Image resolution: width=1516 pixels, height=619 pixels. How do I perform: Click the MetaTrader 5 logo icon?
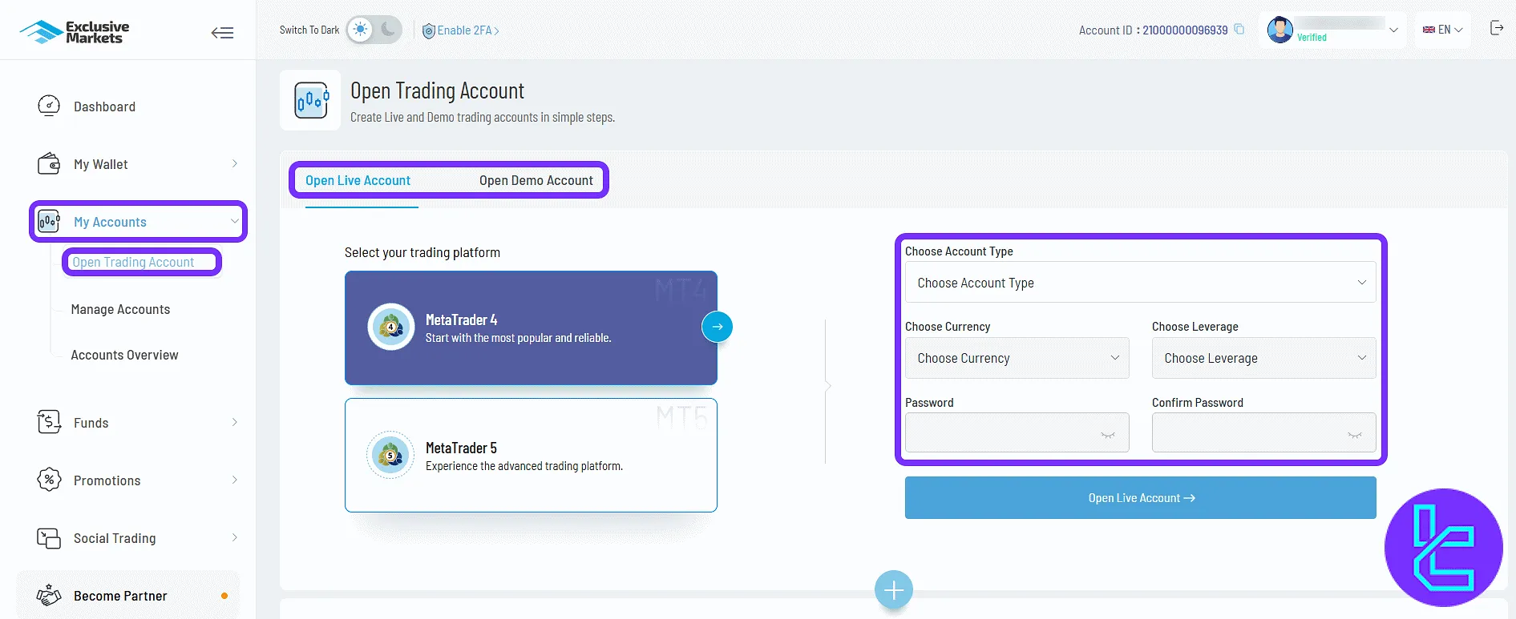pyautogui.click(x=390, y=455)
